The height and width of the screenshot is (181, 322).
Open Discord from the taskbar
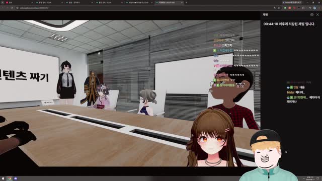pyautogui.click(x=16, y=179)
